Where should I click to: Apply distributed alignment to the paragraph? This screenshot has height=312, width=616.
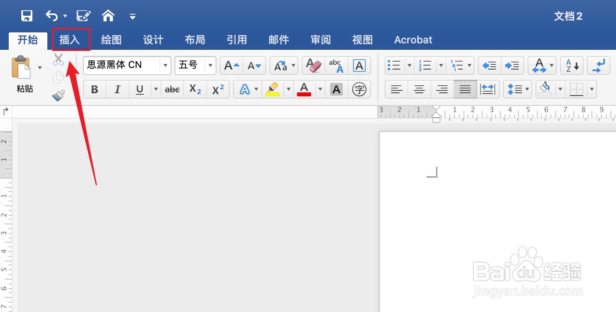[x=488, y=89]
